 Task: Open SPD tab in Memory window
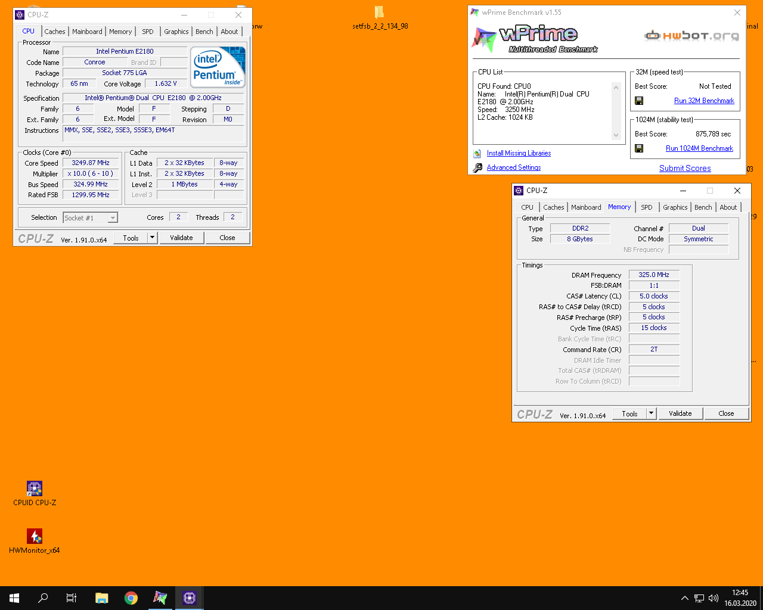(647, 207)
